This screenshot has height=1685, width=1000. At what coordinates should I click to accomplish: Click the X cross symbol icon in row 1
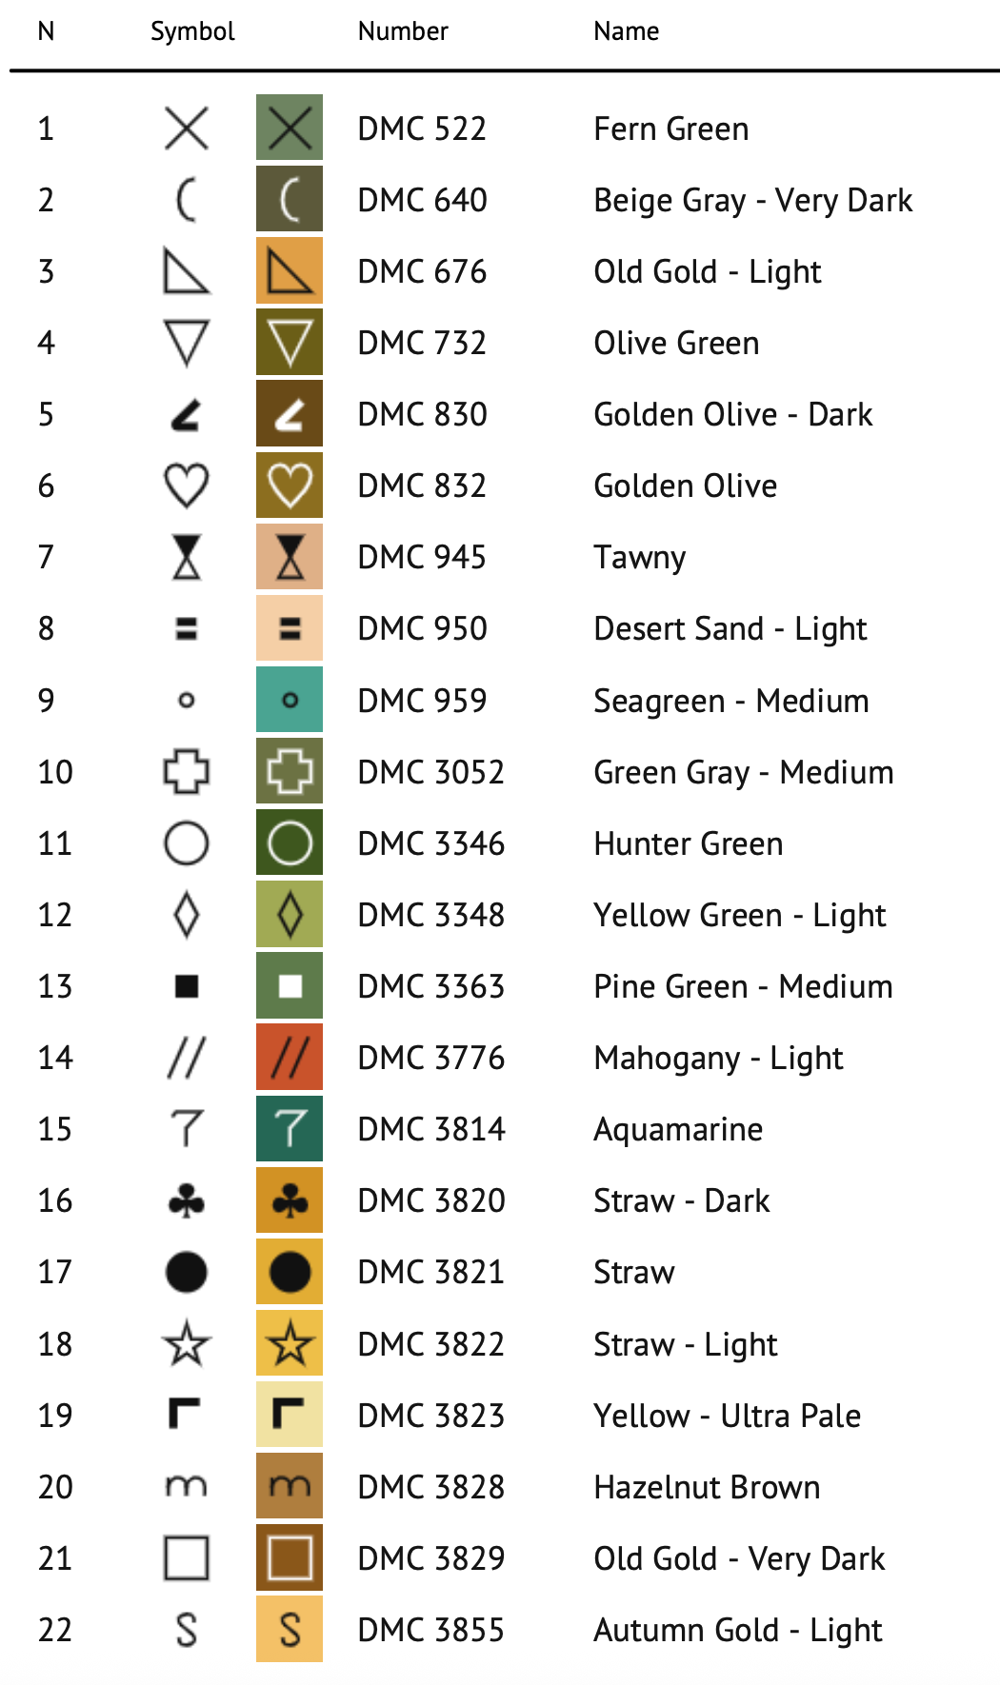tap(187, 129)
